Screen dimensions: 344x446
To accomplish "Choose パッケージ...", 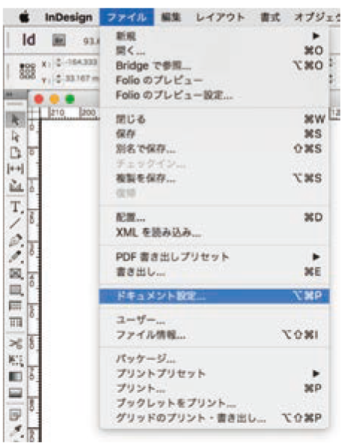I will 214,359.
